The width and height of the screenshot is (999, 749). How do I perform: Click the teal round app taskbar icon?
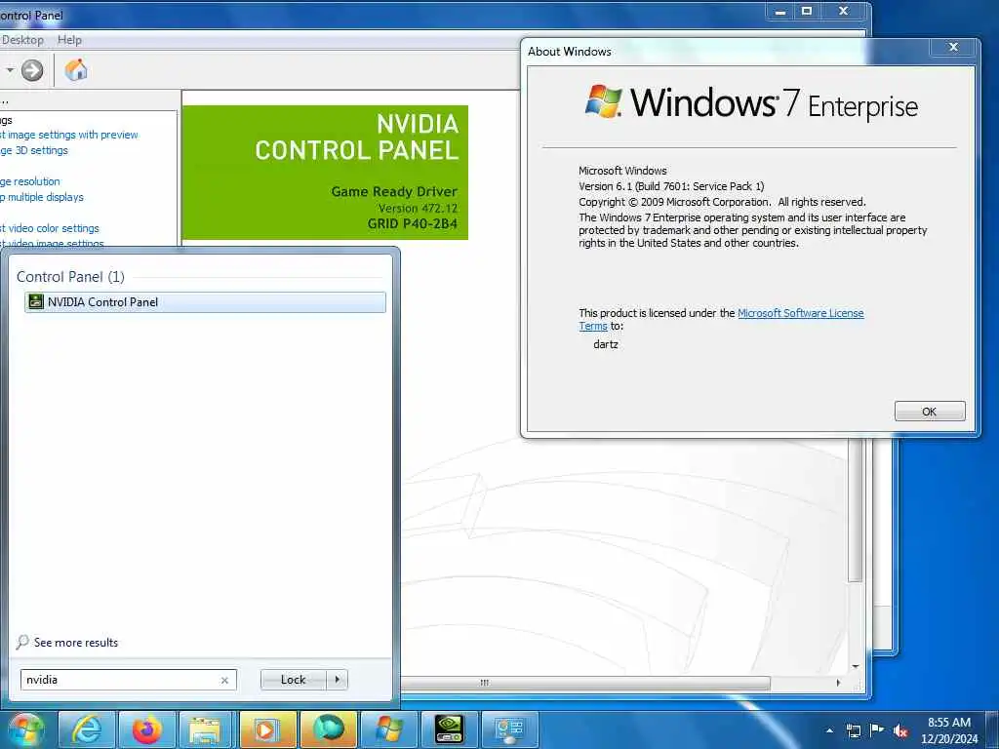[x=328, y=729]
